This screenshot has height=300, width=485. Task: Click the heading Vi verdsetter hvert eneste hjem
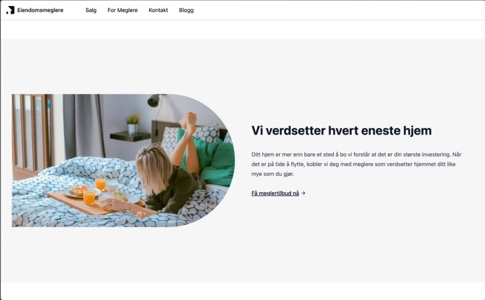pyautogui.click(x=341, y=130)
